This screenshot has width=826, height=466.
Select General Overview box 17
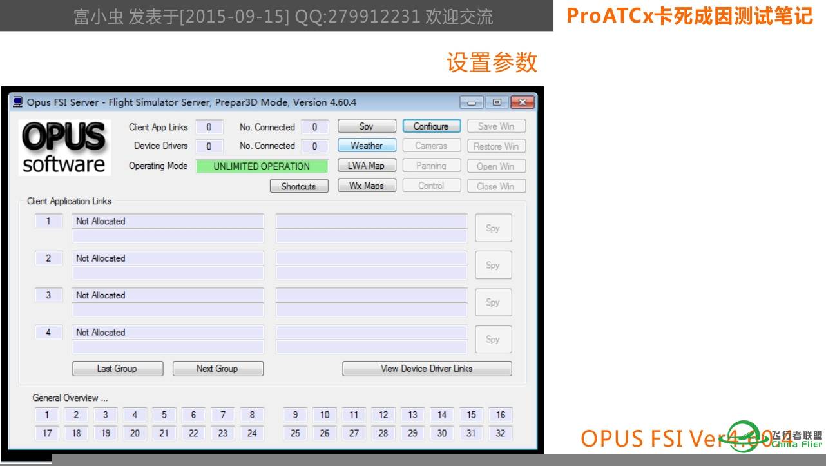tap(47, 433)
